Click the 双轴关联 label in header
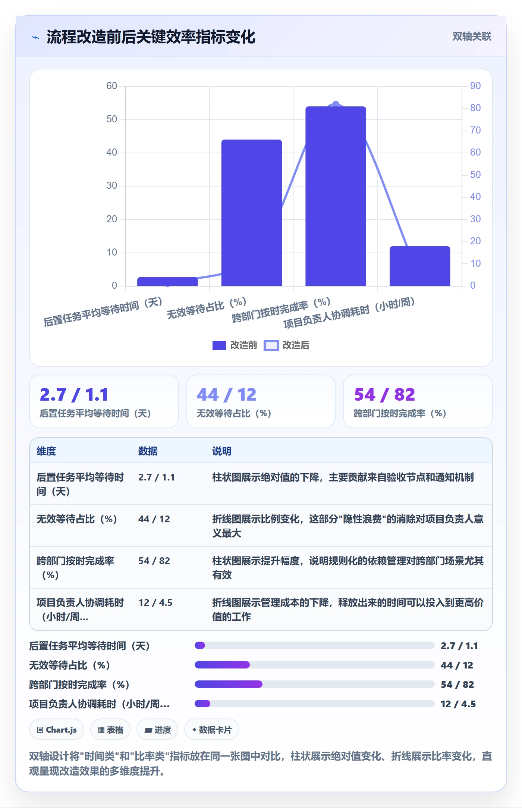The image size is (522, 808). click(x=472, y=37)
